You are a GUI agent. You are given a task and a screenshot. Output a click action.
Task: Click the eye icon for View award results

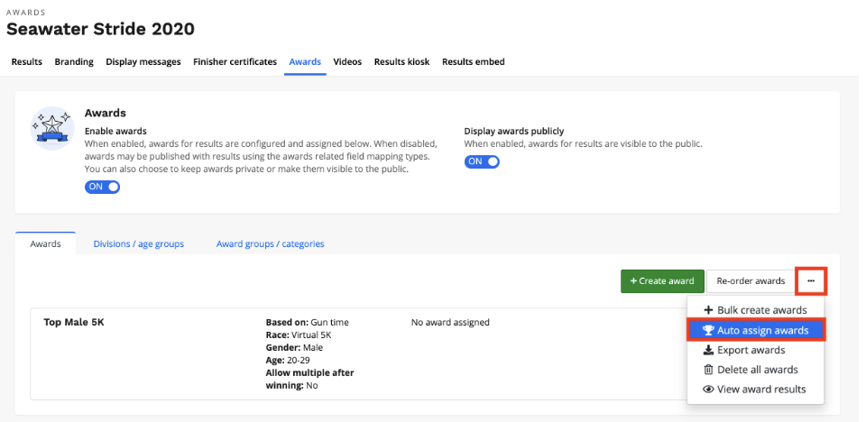click(708, 390)
